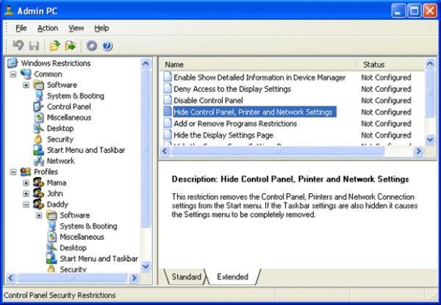This screenshot has height=305, width=441.
Task: Click the undo arrow toolbar icon
Action: click(18, 45)
